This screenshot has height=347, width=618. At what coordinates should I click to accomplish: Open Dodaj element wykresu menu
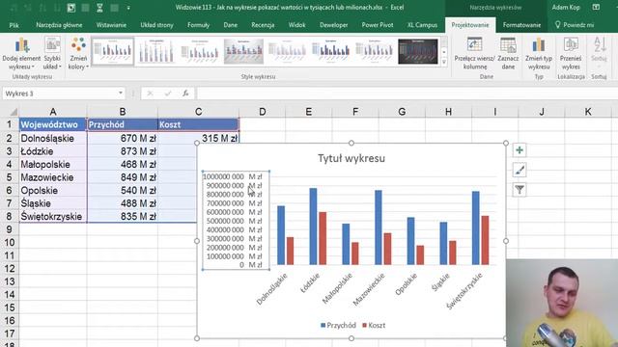pos(21,54)
